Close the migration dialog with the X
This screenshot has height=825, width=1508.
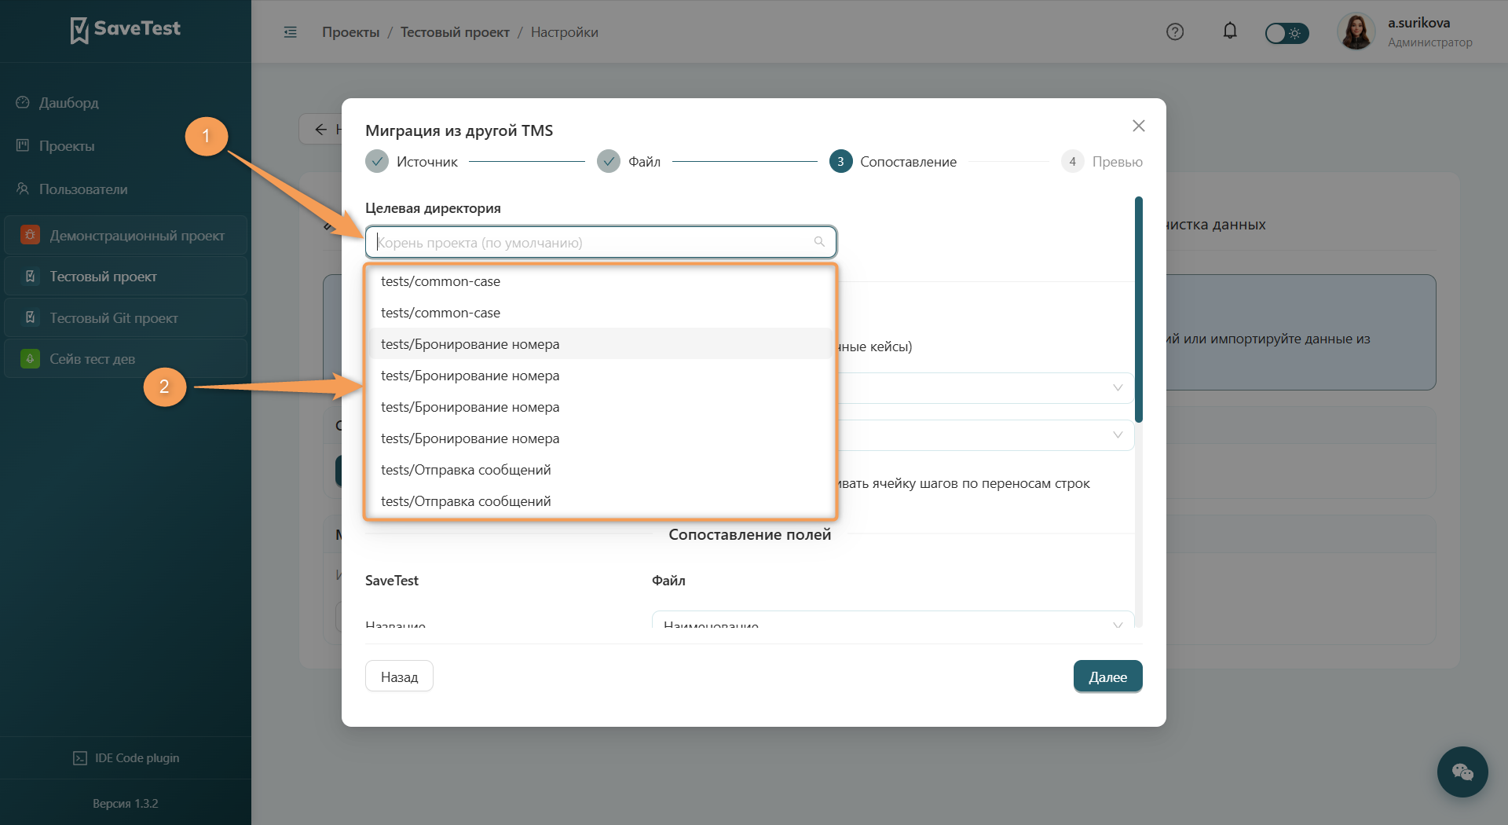1139,126
